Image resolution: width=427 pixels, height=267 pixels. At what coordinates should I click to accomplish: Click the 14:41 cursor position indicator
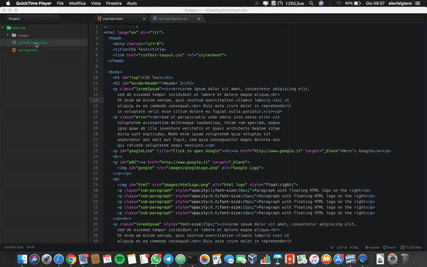coord(31,247)
